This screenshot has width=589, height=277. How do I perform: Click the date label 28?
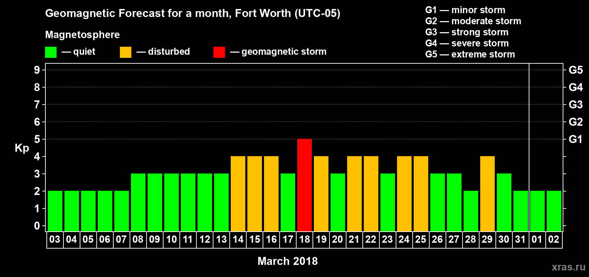pos(471,240)
